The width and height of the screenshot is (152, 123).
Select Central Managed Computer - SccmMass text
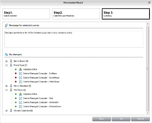pos(41,78)
